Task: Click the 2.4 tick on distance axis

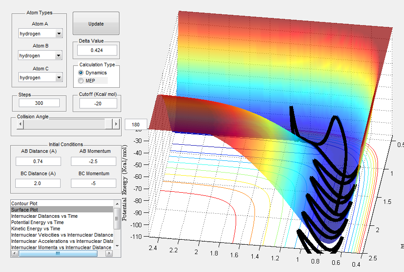Action: (x=153, y=248)
